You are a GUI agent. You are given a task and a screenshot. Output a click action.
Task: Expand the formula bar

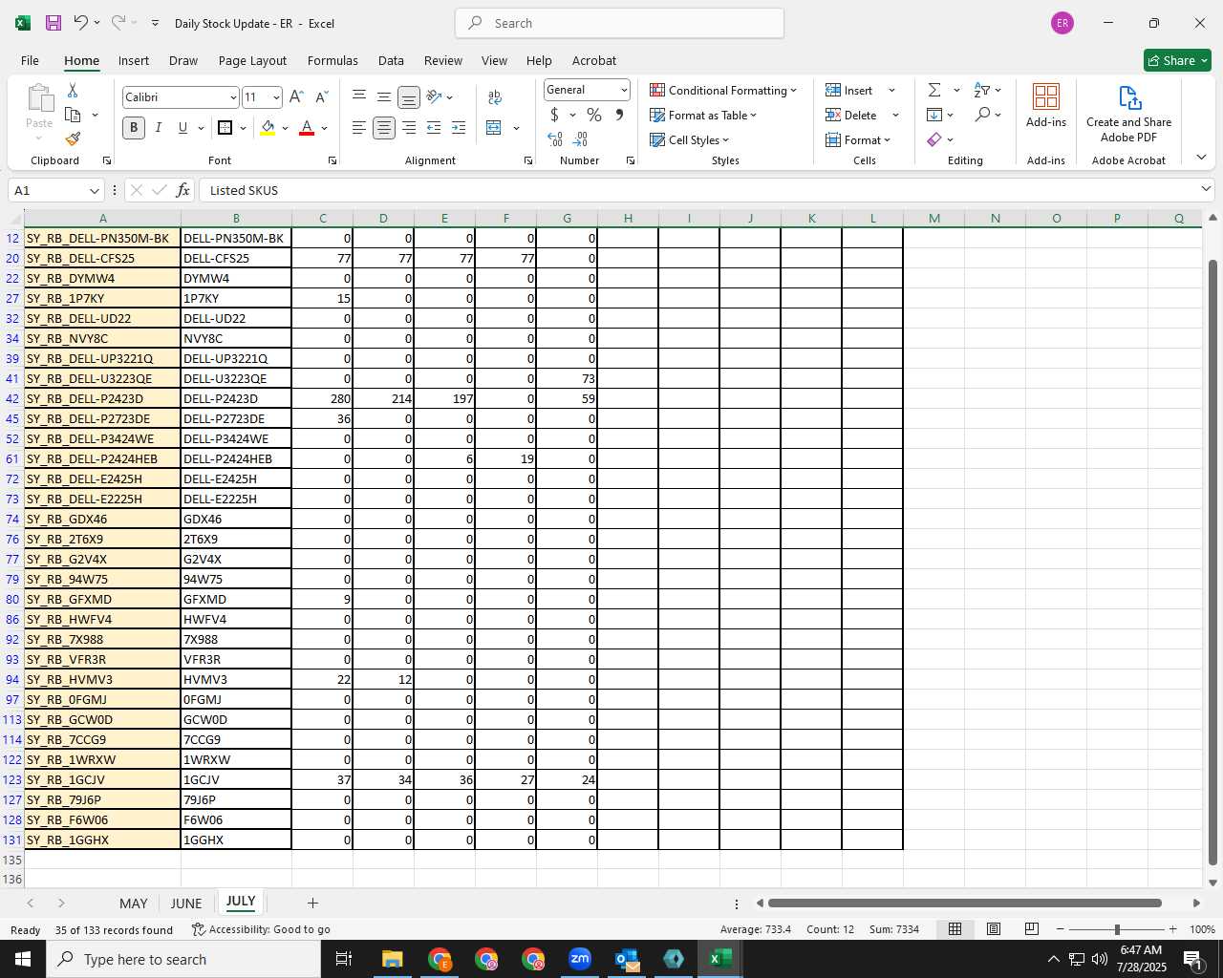[1206, 189]
